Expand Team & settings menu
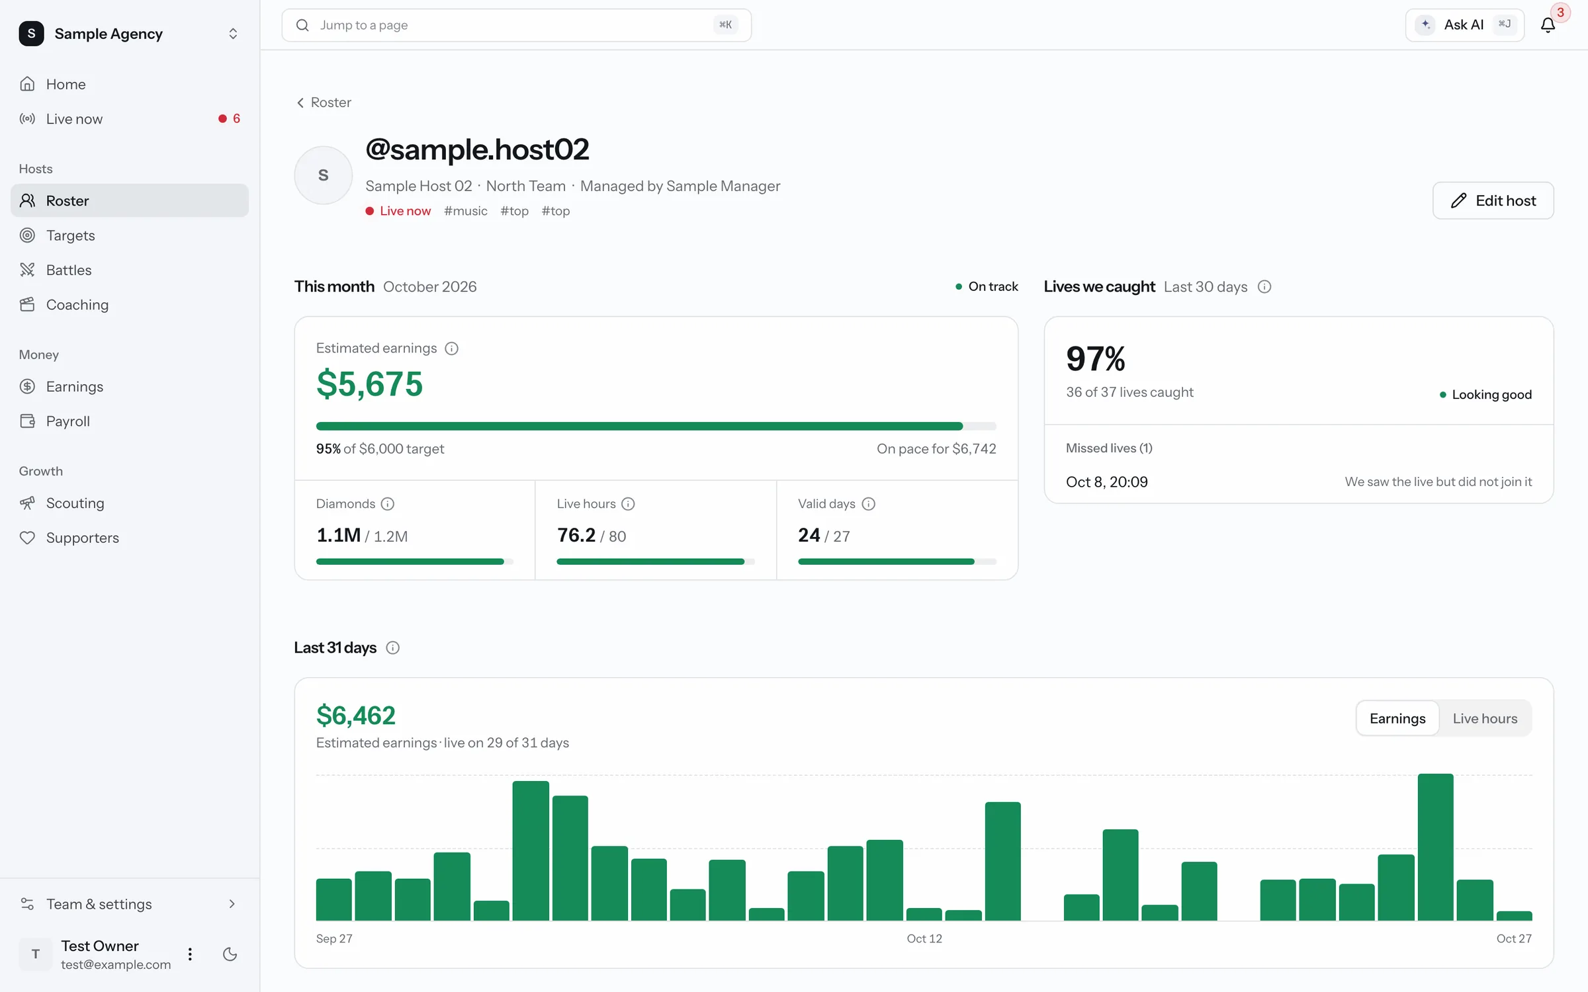Image resolution: width=1588 pixels, height=992 pixels. 130,904
